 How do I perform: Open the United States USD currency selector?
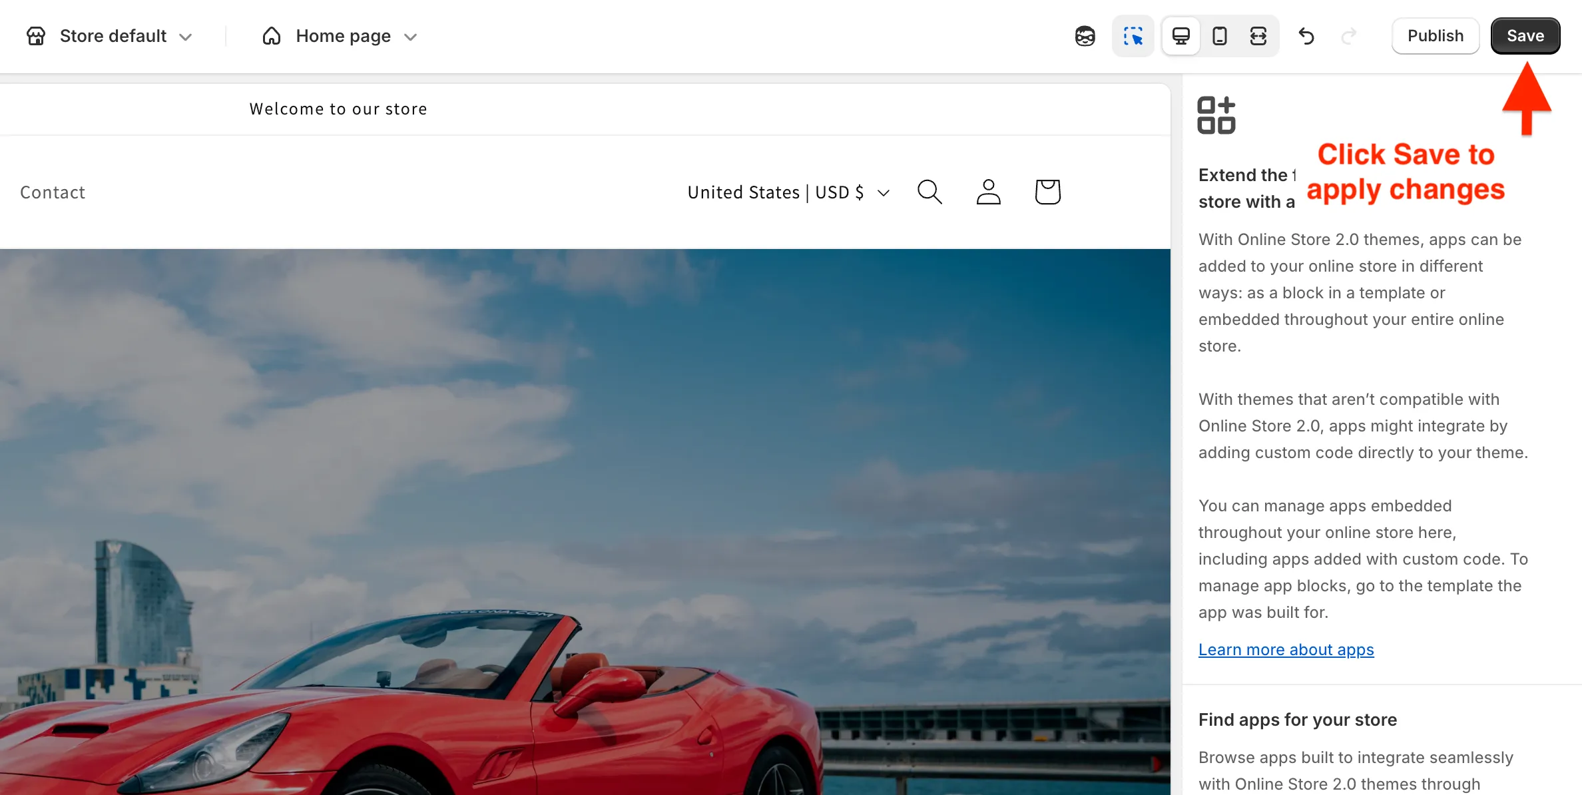point(788,192)
